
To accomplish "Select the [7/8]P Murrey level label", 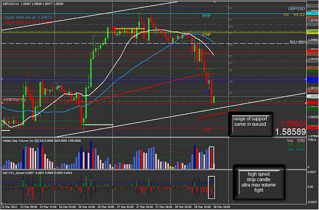I will click(x=207, y=34).
